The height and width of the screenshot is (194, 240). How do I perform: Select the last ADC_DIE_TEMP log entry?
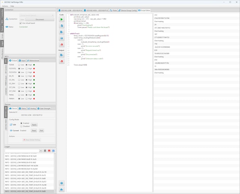25,191
